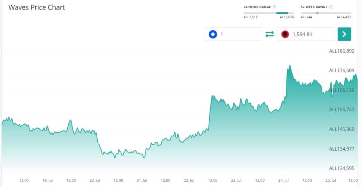Click the blue Waves coin icon
This screenshot has height=187, width=361.
(x=213, y=34)
